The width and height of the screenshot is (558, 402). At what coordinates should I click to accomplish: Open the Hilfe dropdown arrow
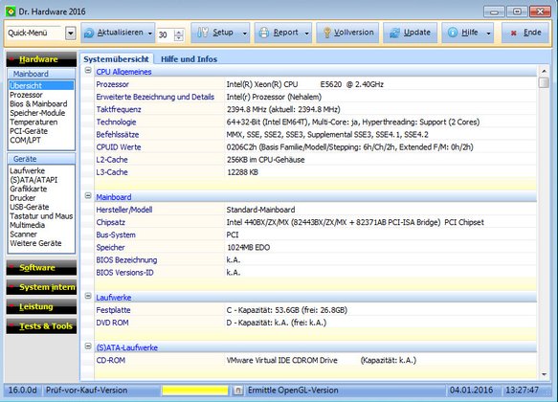click(488, 33)
